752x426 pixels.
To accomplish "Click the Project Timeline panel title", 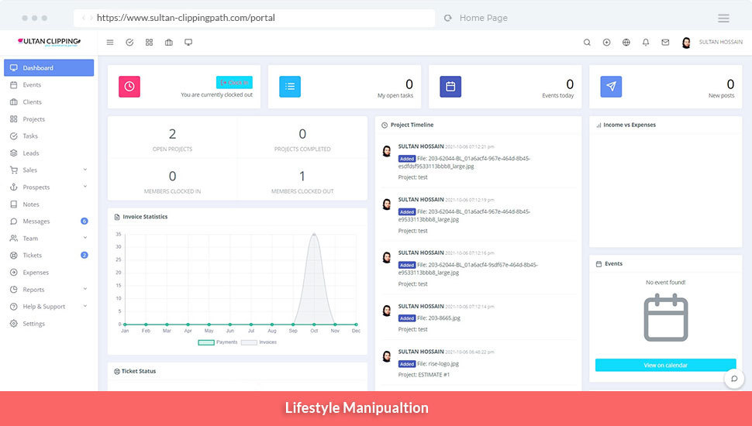I will 412,125.
